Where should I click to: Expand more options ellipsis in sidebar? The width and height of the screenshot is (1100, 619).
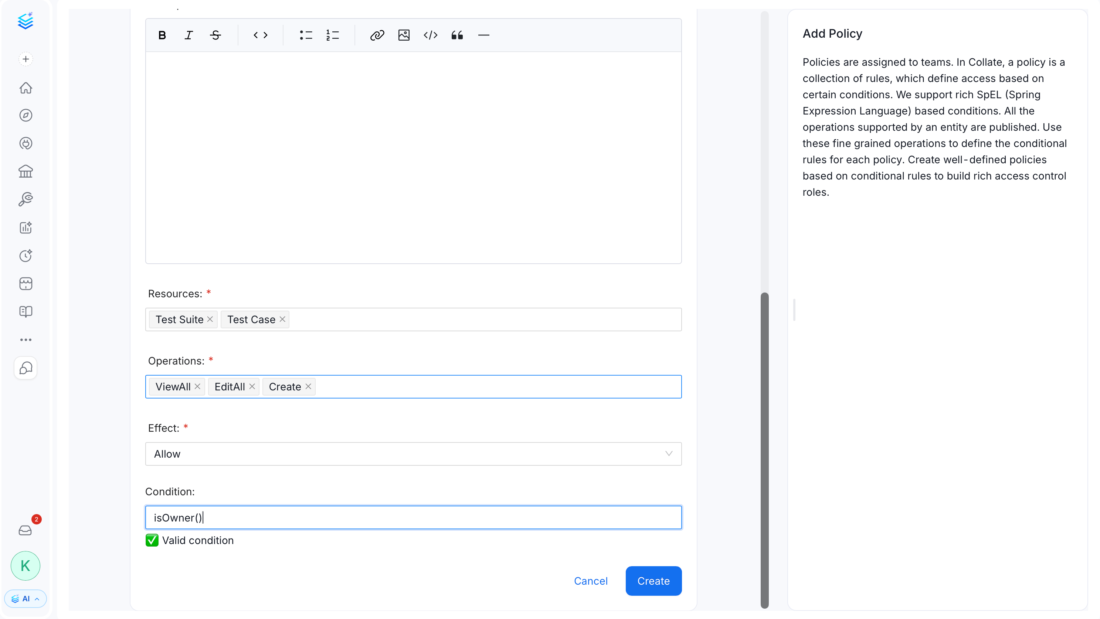click(x=26, y=340)
